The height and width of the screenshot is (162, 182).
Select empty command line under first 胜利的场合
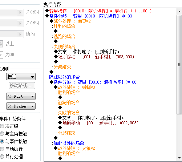tap(56, 31)
